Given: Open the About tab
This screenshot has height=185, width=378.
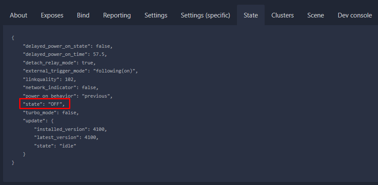Looking at the screenshot, I should click(x=18, y=15).
